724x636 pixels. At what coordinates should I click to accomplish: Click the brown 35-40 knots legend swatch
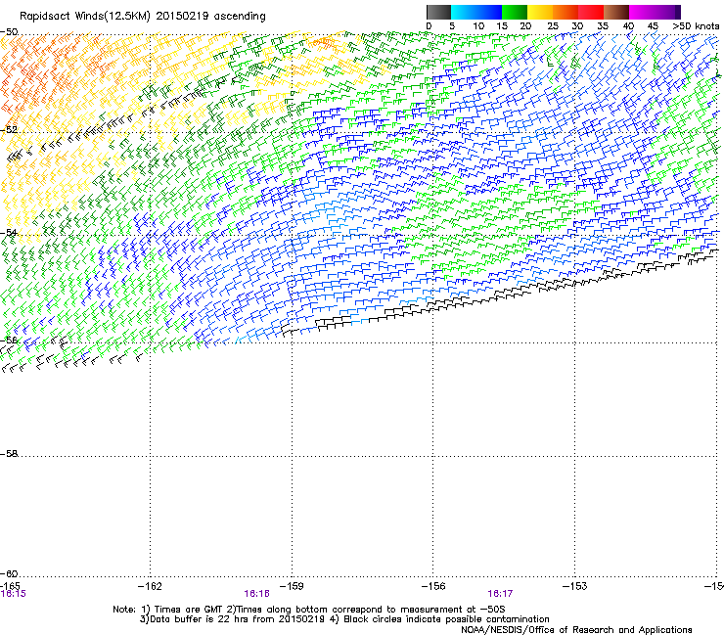[x=616, y=12]
